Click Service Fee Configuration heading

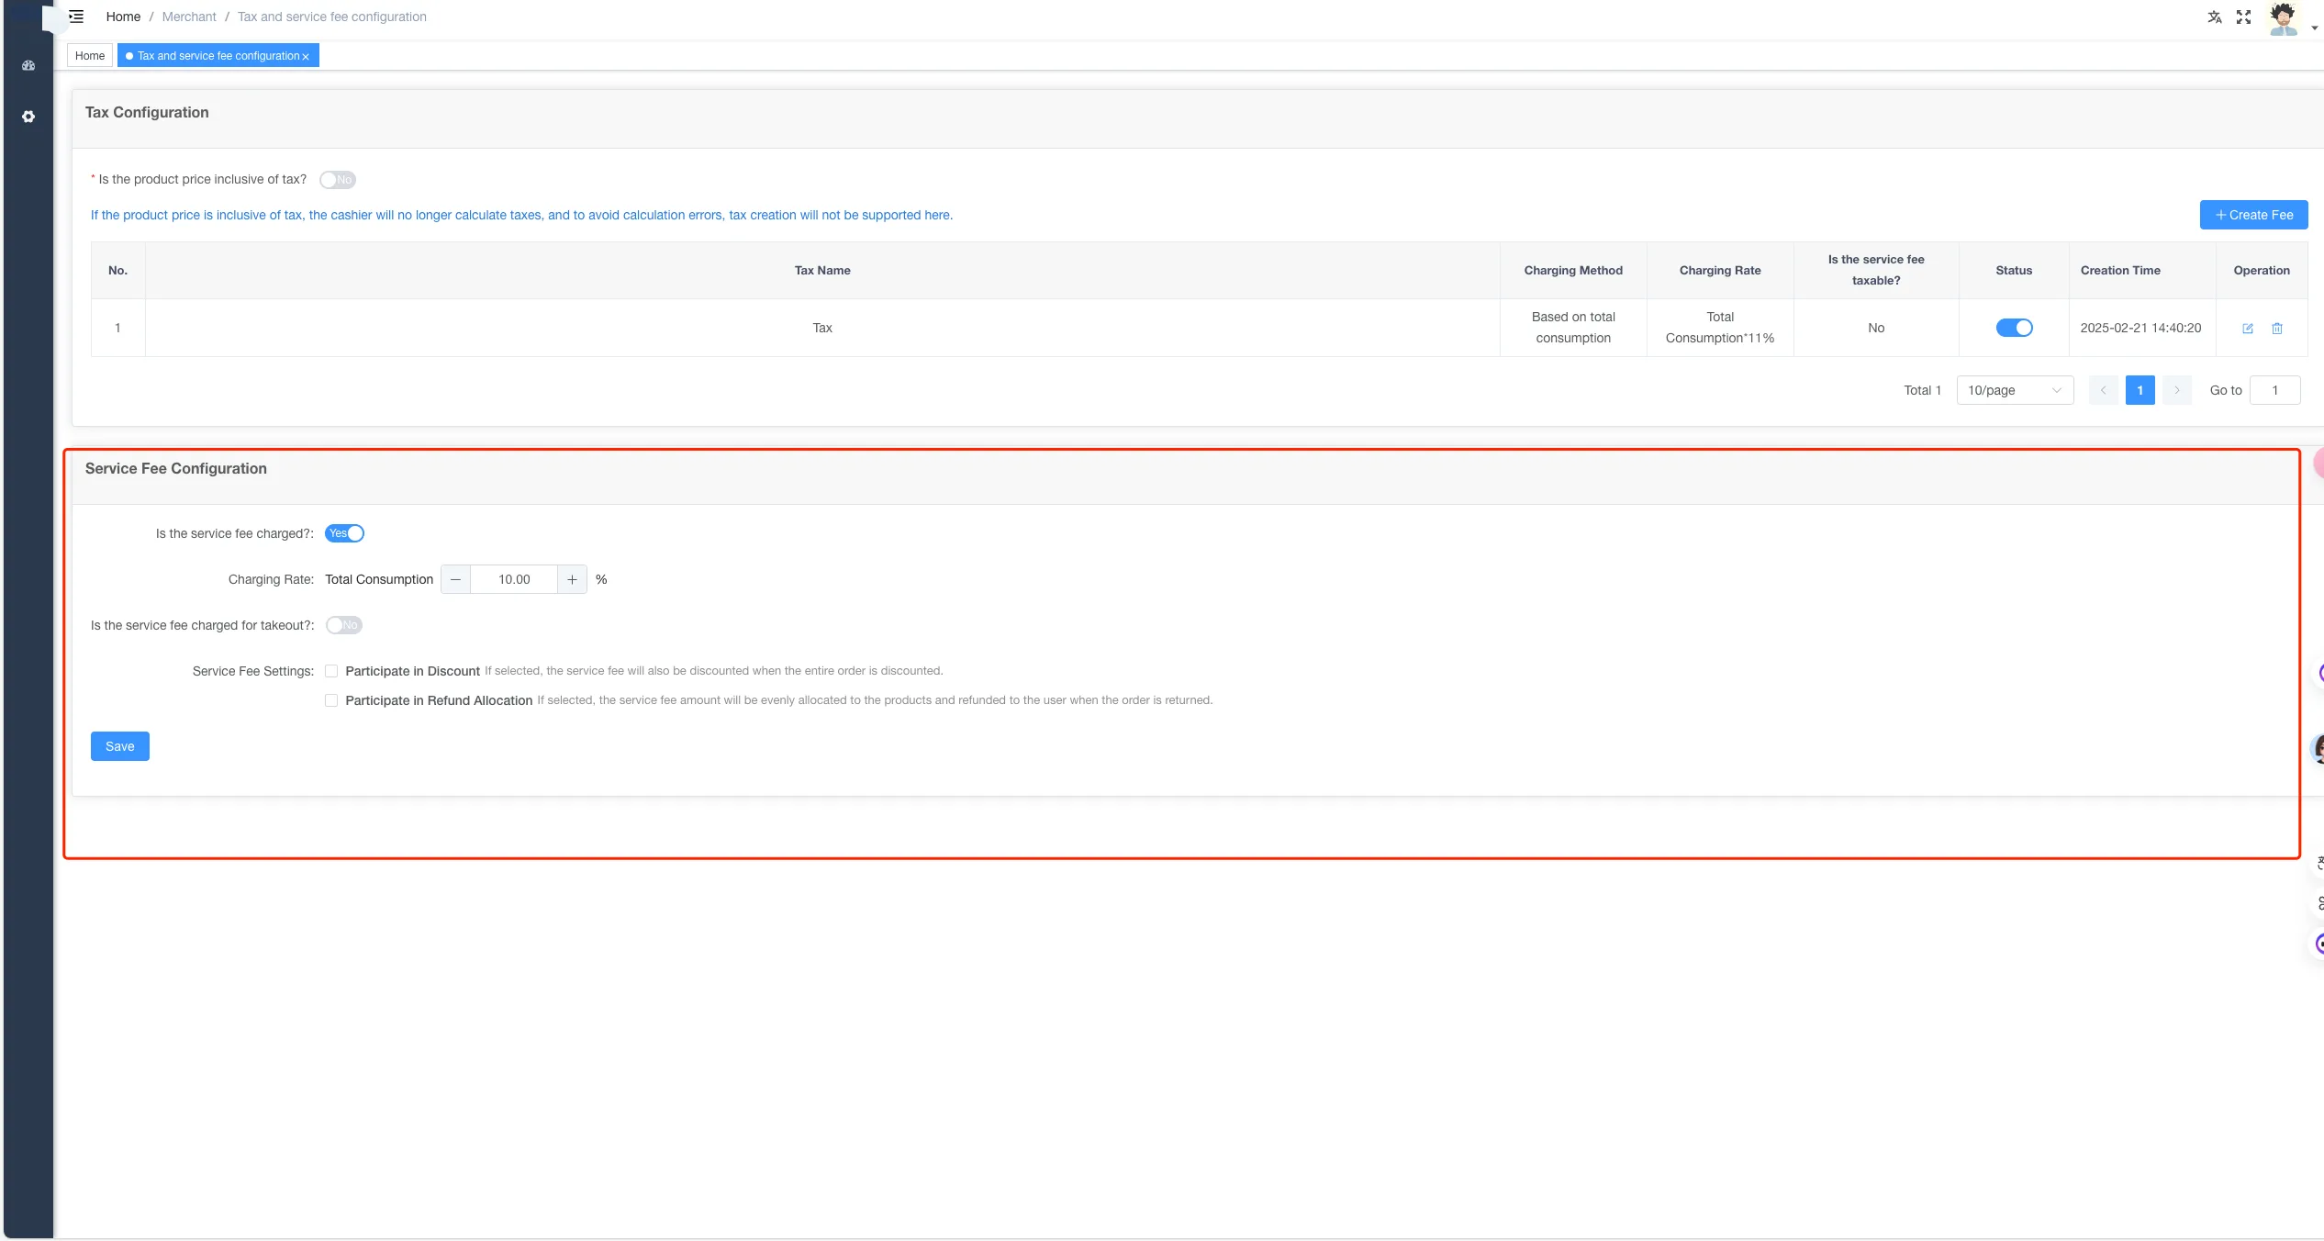click(176, 468)
